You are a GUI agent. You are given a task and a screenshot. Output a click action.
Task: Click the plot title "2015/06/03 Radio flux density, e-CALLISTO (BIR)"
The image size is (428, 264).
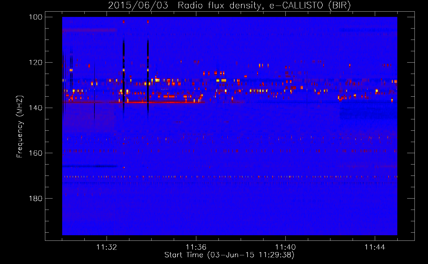tap(229, 5)
